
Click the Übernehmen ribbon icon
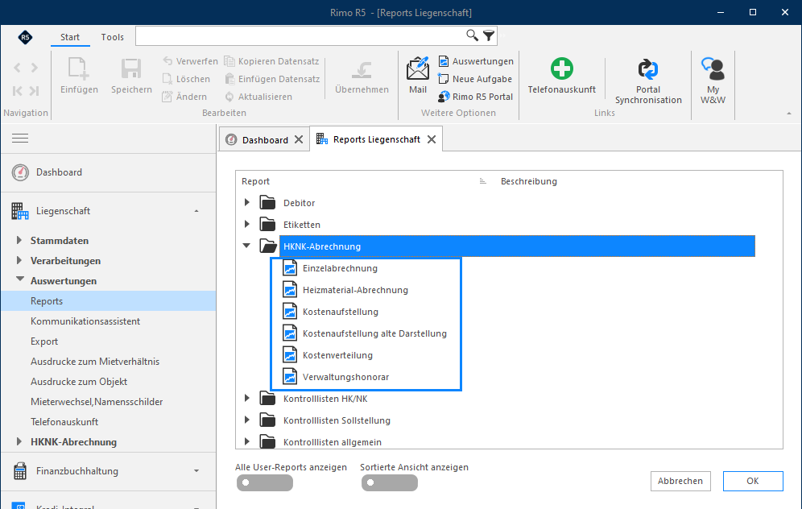[362, 69]
